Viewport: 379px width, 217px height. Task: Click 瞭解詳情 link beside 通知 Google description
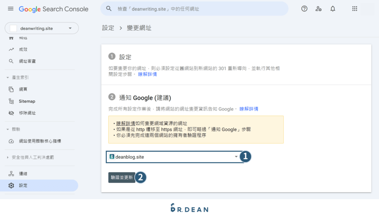pyautogui.click(x=249, y=109)
